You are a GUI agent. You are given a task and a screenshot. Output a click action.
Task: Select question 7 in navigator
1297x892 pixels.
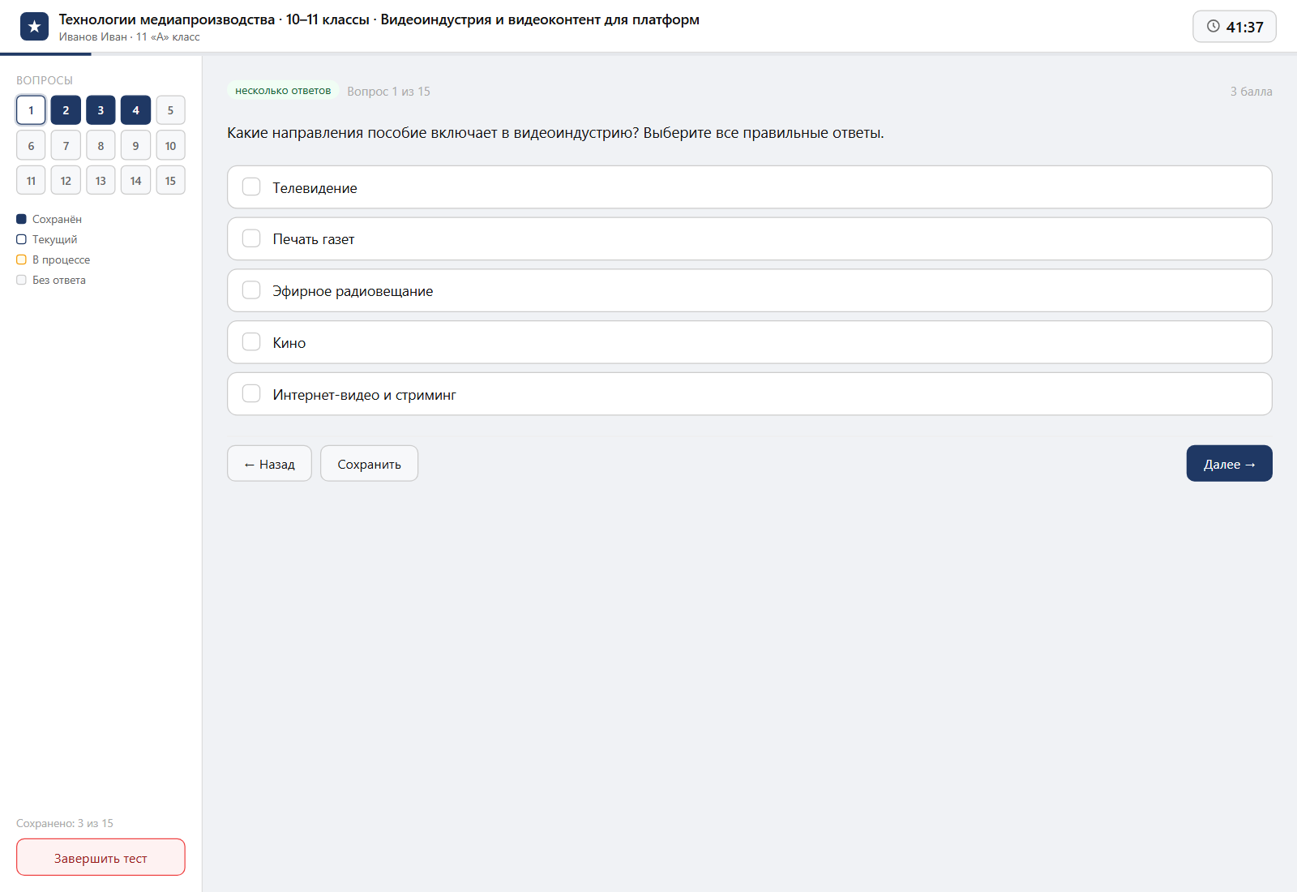point(66,146)
